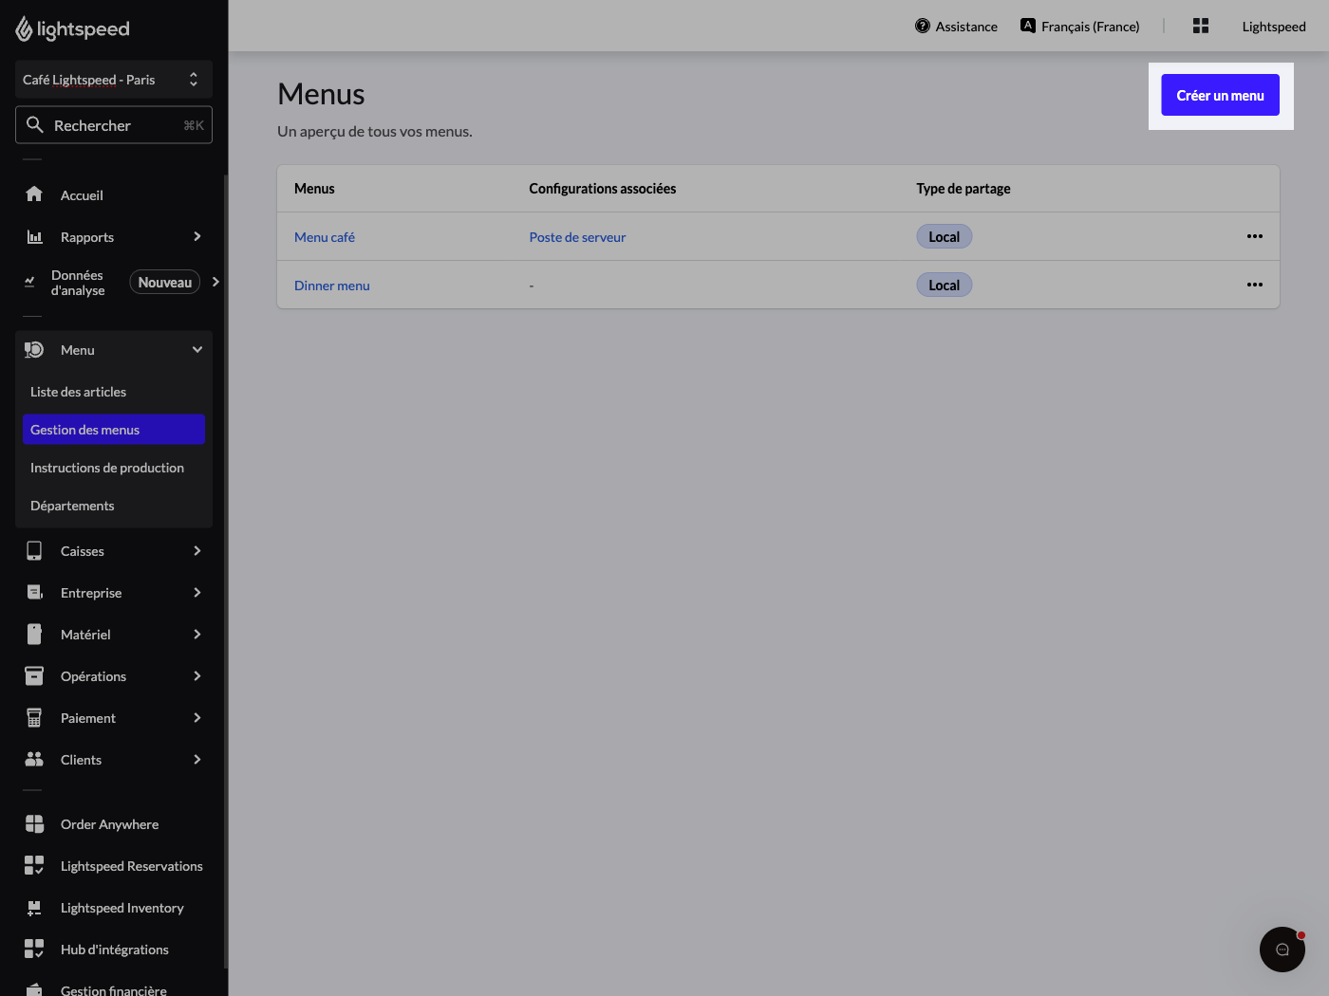This screenshot has width=1329, height=996.
Task: Click the Lightspeed logo
Action: pos(73,29)
